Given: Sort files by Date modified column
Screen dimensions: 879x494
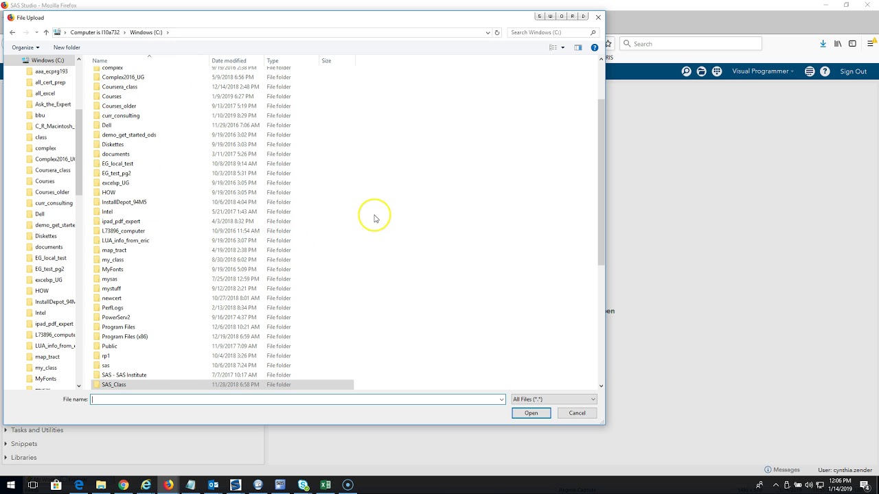Looking at the screenshot, I should (237, 60).
